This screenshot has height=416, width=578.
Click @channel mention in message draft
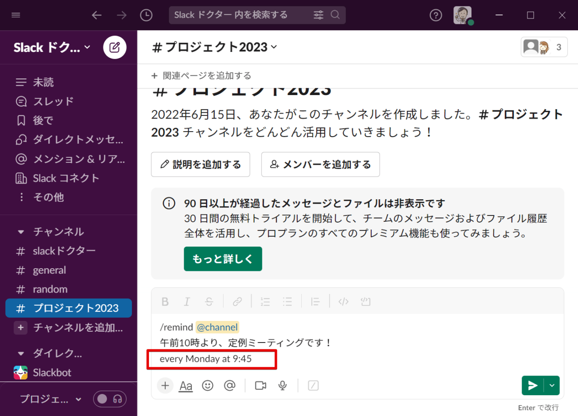(x=217, y=327)
